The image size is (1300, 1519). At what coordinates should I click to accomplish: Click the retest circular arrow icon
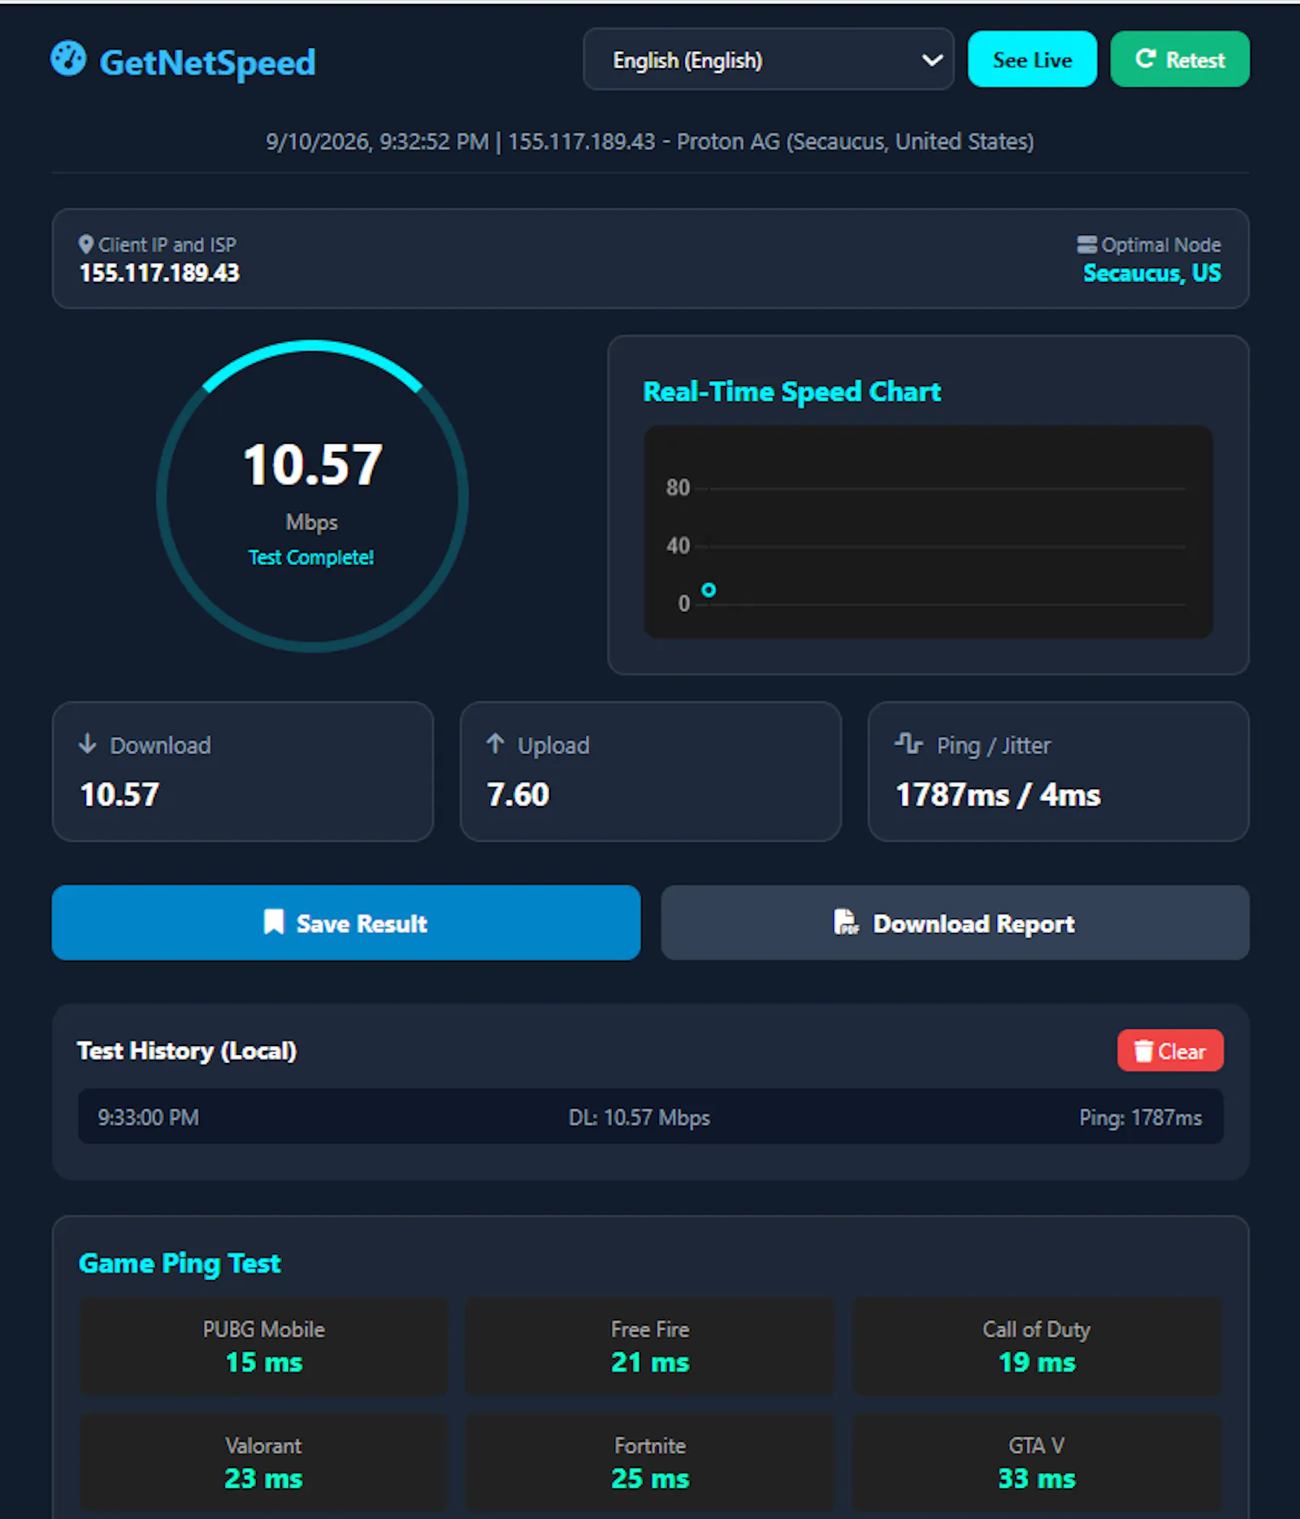click(1146, 59)
